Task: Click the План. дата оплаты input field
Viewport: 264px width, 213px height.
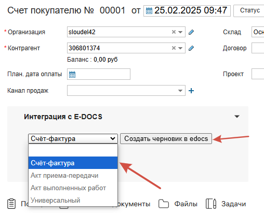Action: pyautogui.click(x=99, y=74)
